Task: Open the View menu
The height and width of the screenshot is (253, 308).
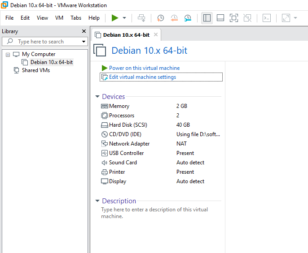Action: coord(42,18)
